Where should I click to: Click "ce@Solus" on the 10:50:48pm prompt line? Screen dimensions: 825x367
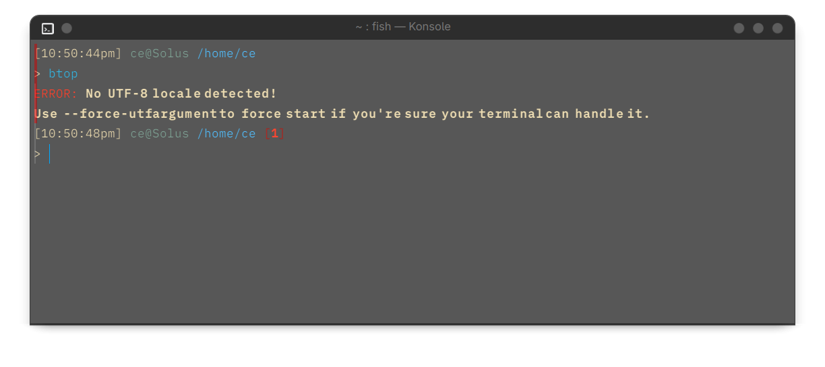tap(160, 134)
